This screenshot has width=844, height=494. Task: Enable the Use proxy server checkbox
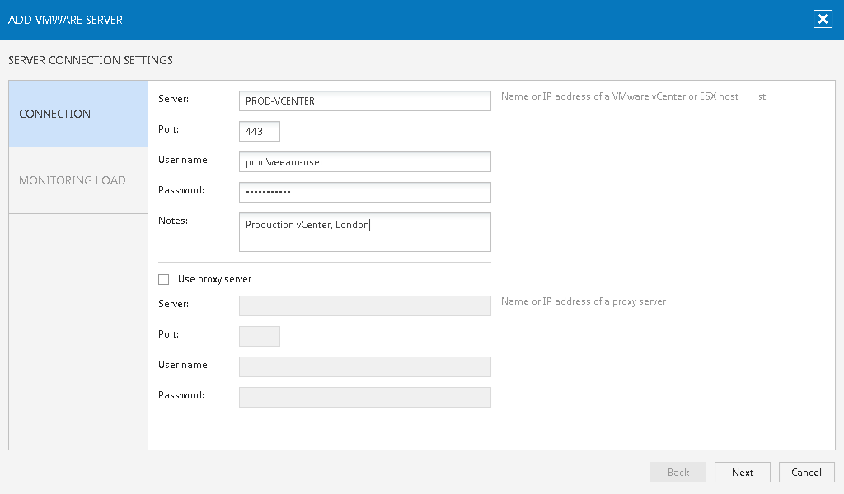coord(163,279)
